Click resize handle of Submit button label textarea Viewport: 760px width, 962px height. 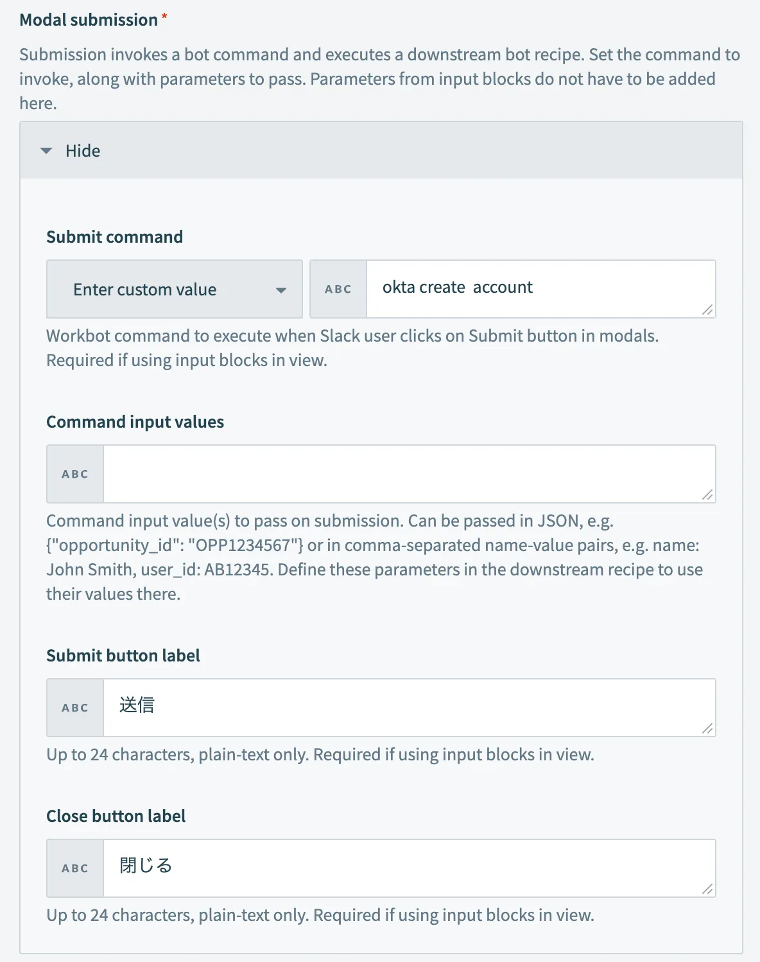[707, 728]
